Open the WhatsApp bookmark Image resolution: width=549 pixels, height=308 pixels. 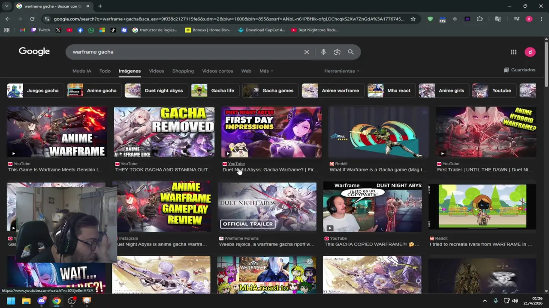point(91,30)
